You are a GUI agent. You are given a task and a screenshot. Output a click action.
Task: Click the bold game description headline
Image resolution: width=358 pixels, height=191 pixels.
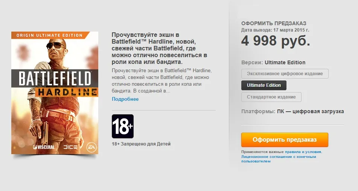click(159, 49)
